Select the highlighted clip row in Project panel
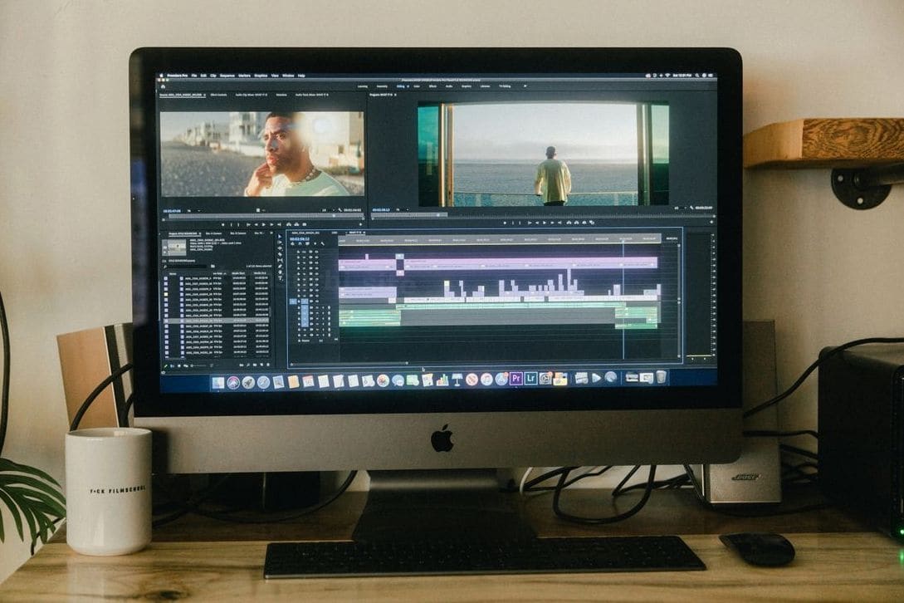Viewport: 904px width, 603px height. pos(216,321)
